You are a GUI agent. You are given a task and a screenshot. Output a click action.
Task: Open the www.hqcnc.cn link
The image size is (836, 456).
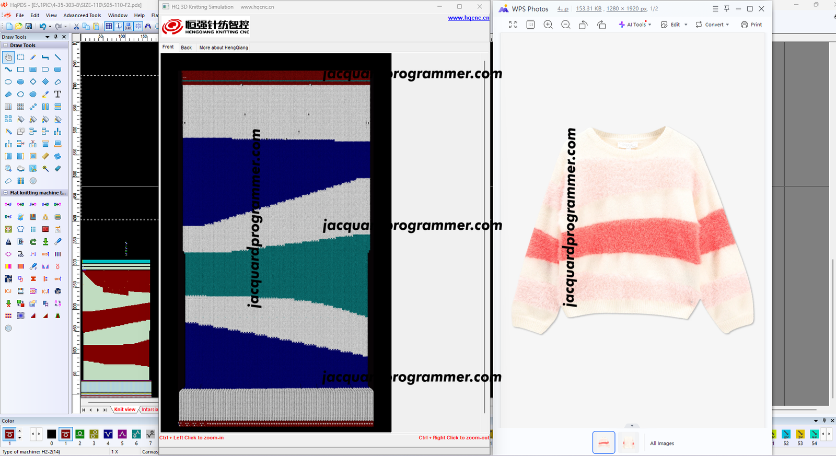tap(468, 18)
